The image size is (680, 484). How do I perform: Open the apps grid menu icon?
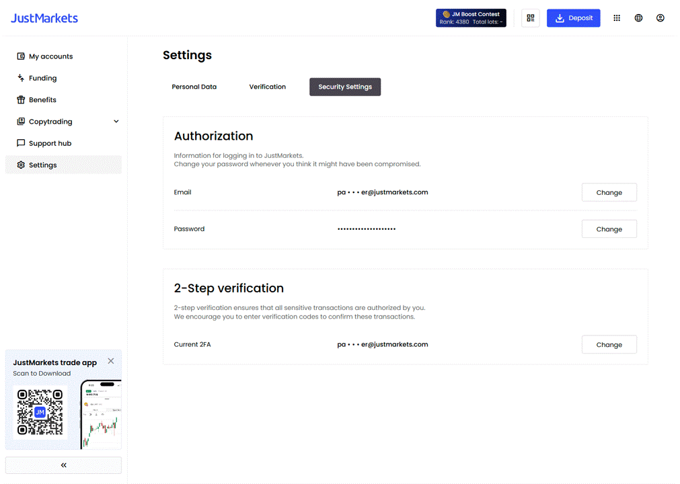pyautogui.click(x=617, y=17)
